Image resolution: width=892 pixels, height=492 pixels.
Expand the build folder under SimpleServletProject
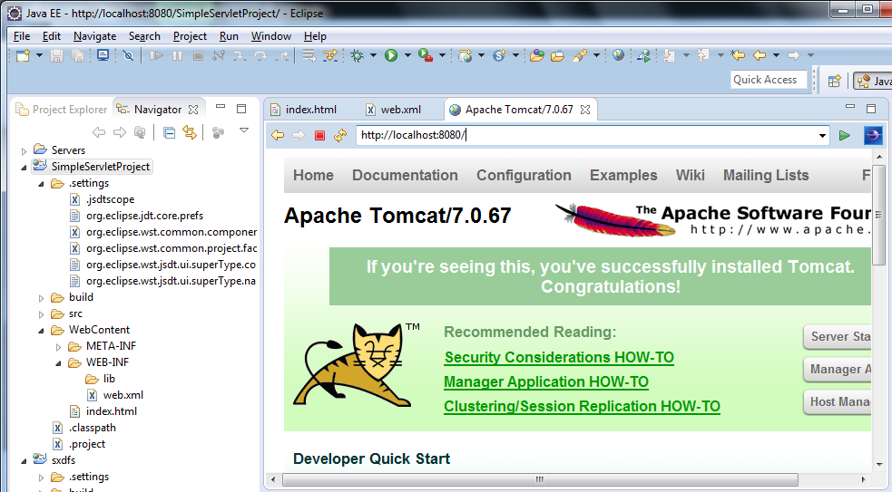tap(41, 298)
